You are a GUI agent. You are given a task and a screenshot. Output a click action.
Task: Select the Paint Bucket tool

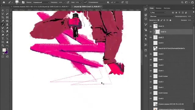[x=3, y=31]
